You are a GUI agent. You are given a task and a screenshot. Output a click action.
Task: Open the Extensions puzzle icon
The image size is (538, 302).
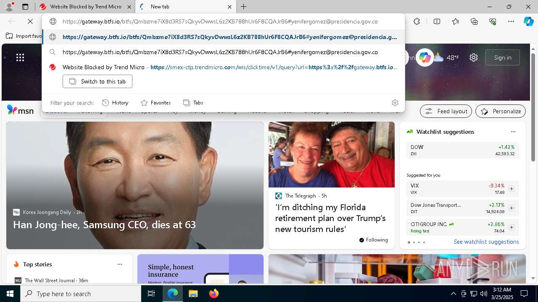417,21
